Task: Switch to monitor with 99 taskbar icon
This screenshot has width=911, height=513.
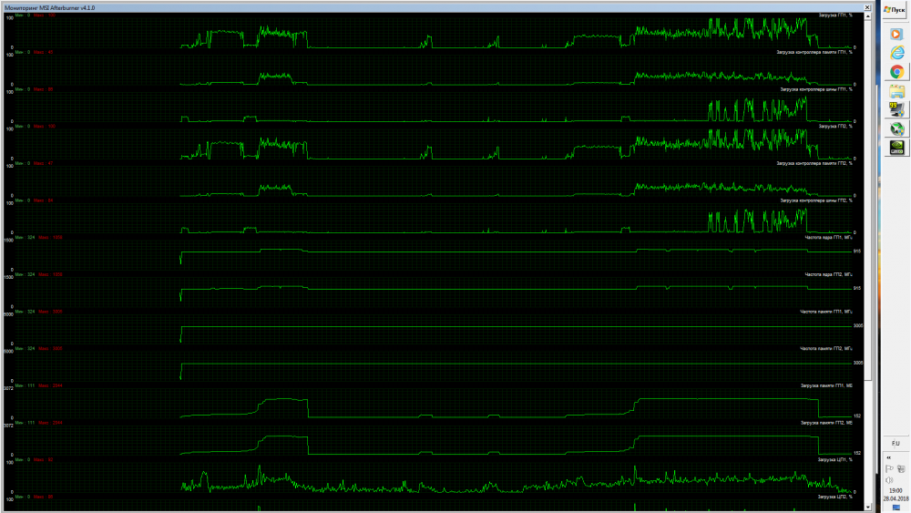Action: (x=896, y=109)
